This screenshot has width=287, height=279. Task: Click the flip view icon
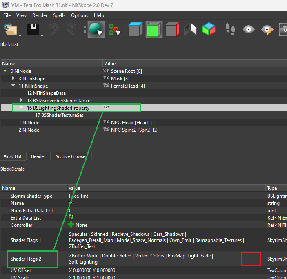click(x=190, y=29)
